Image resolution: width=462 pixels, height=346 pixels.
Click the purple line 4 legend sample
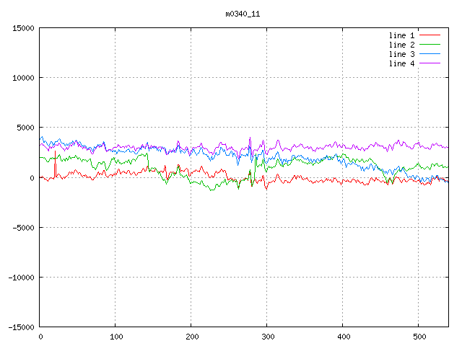pyautogui.click(x=430, y=63)
